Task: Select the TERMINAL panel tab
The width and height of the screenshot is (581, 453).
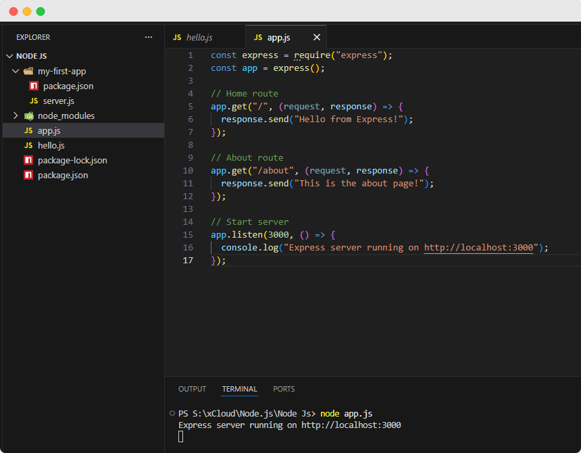Action: pos(239,389)
